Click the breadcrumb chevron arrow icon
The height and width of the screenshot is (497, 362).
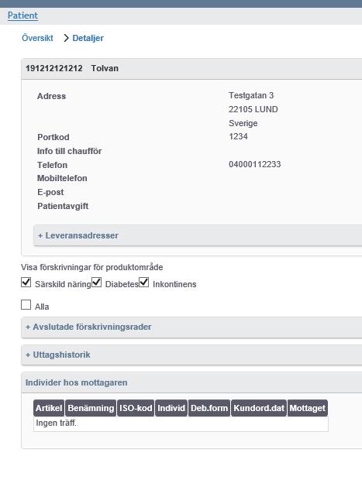pyautogui.click(x=66, y=38)
